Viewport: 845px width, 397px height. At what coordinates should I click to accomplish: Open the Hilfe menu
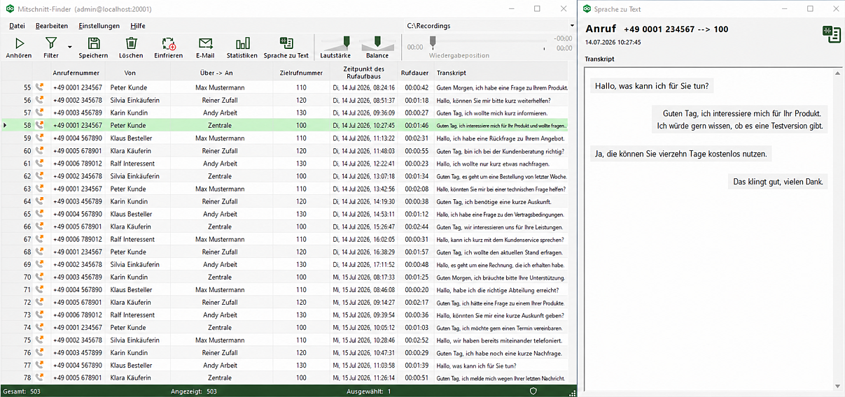[x=138, y=26]
